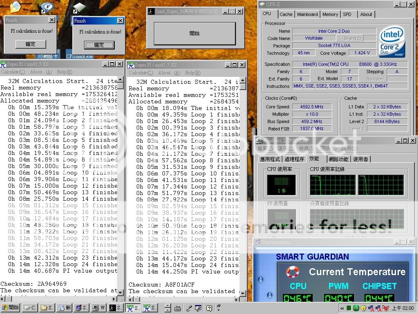This screenshot has height=314, width=418.
Task: Switch to the Memory tab in CPU-Z
Action: click(x=330, y=14)
